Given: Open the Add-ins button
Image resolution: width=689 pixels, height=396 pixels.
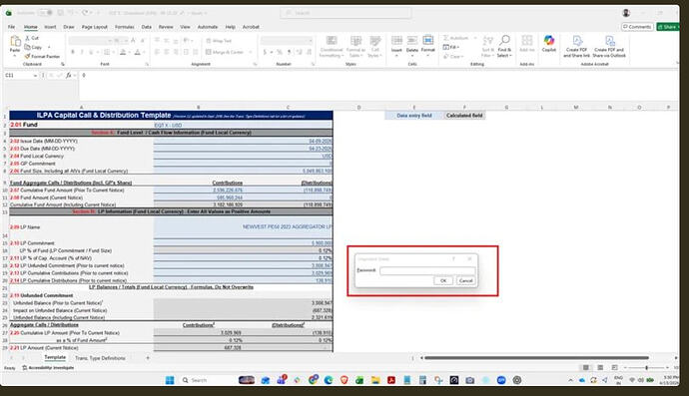Looking at the screenshot, I should 527,44.
